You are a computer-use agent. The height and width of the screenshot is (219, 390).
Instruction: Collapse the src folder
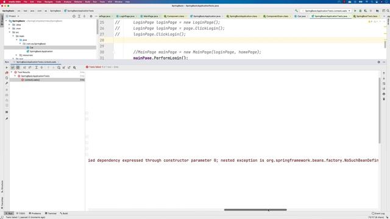pos(10,32)
